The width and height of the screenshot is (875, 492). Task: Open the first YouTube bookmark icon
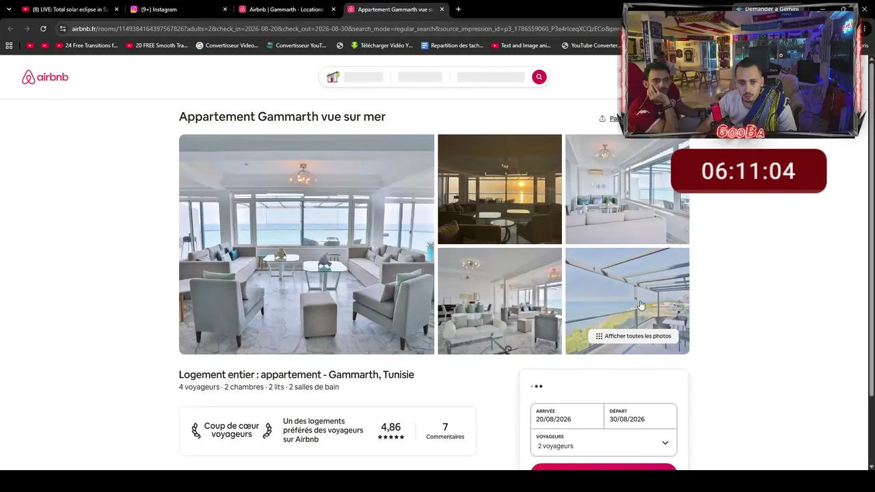click(x=29, y=46)
